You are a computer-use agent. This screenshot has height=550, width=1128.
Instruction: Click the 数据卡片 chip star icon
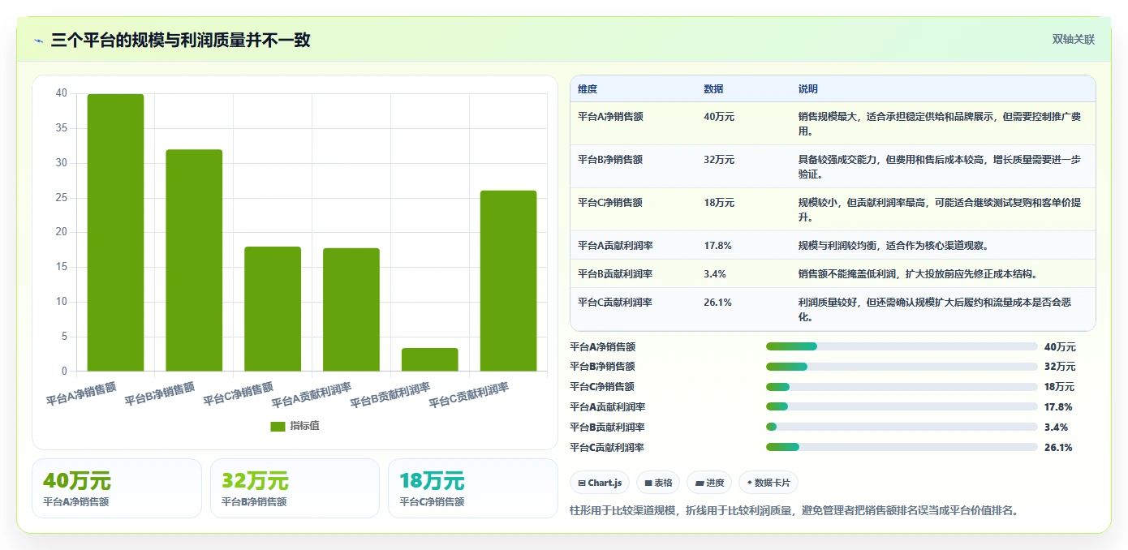[x=749, y=483]
